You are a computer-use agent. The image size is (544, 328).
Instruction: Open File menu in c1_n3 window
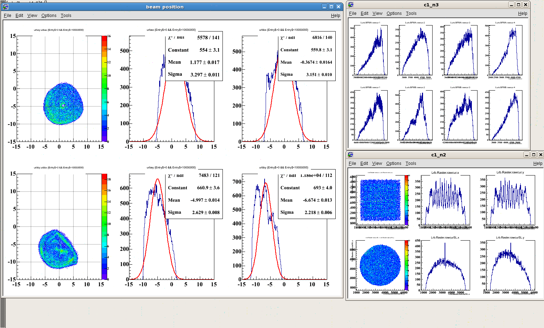click(x=353, y=13)
